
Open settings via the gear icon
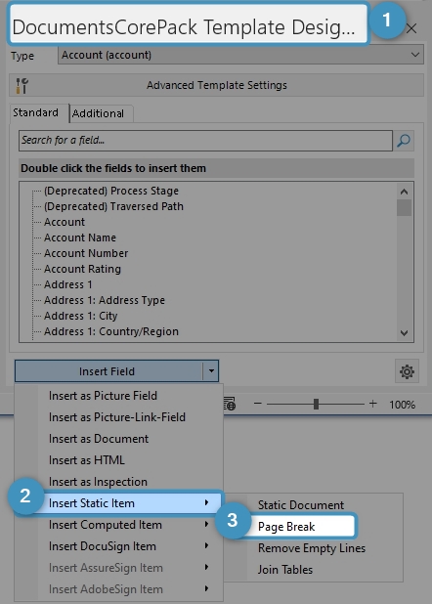tap(407, 371)
